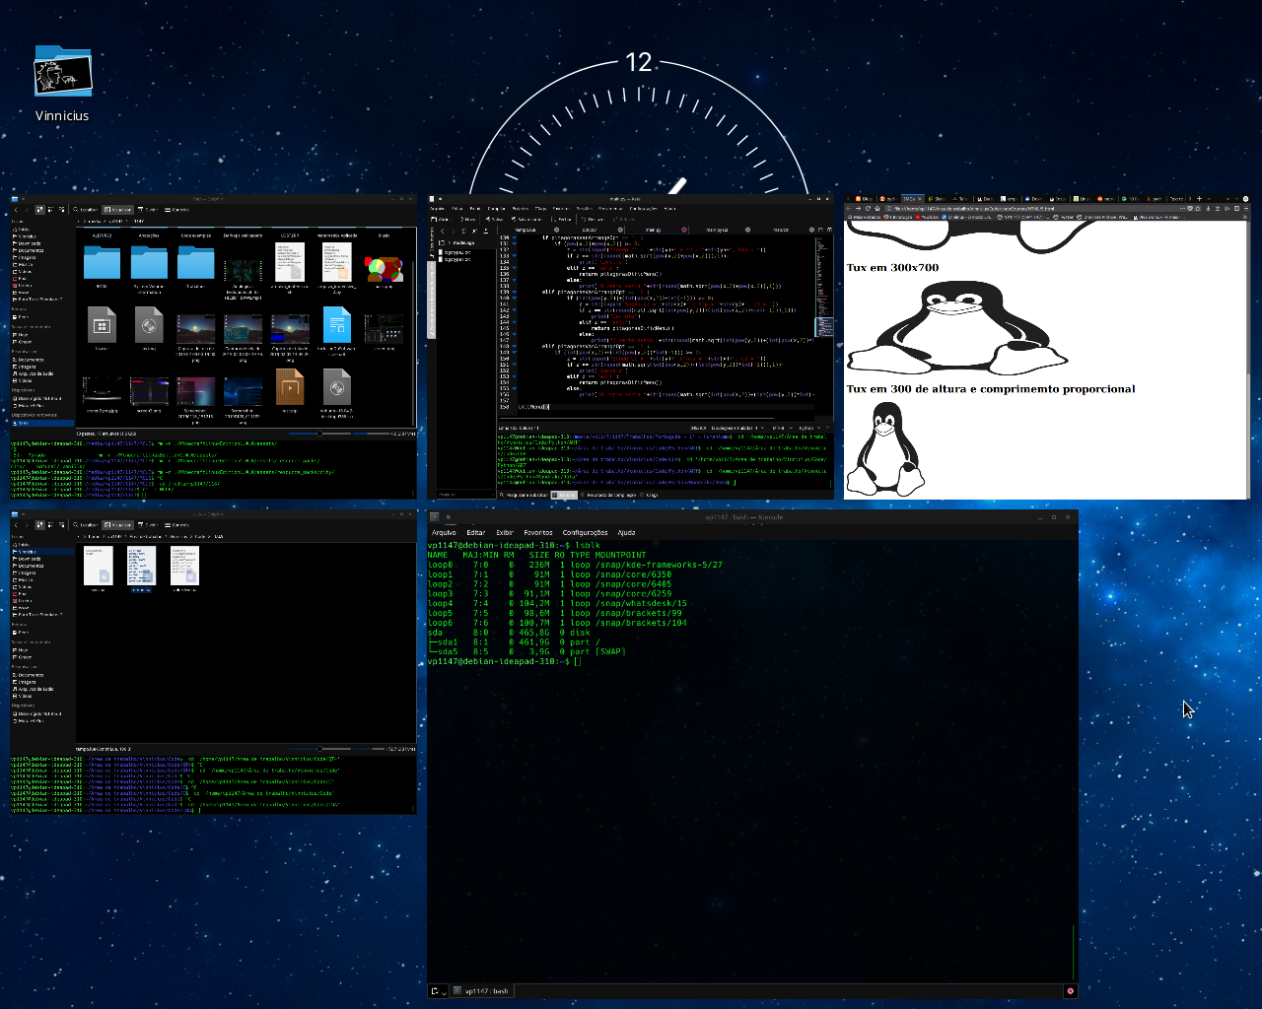Screen dimensions: 1262x1009
Task: Click the red close-tab icon in Konsole tab bar
Action: click(x=1071, y=990)
